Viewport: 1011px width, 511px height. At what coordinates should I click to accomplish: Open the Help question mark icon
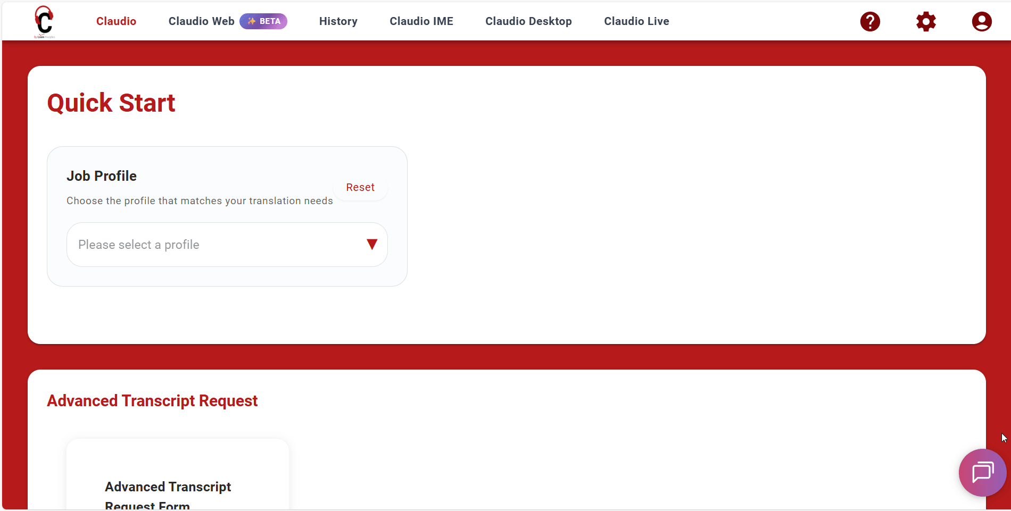pos(870,22)
